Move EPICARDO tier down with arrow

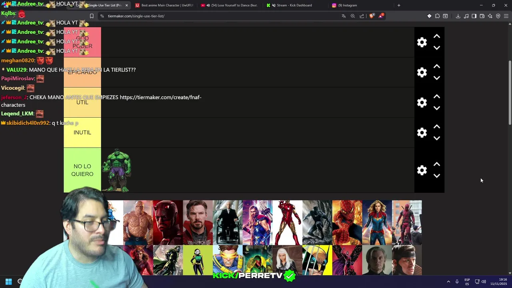click(437, 78)
